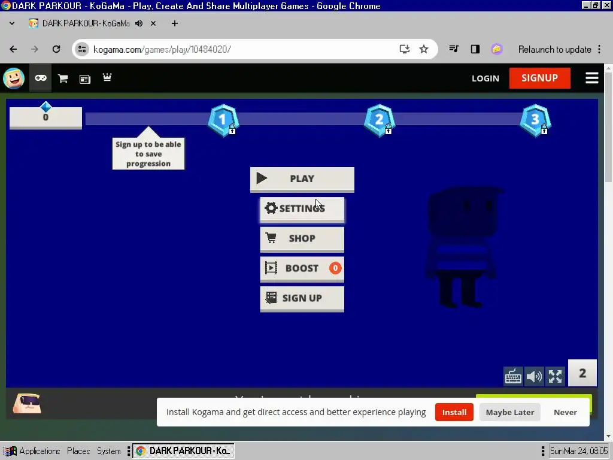Screen dimensions: 613x460
Task: Bookmark this page star
Action: point(424,49)
